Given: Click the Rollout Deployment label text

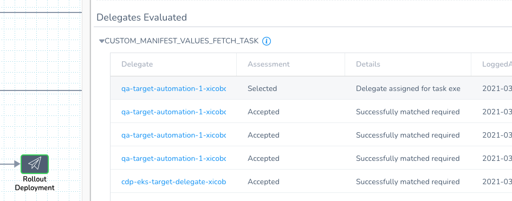Looking at the screenshot, I should point(35,183).
